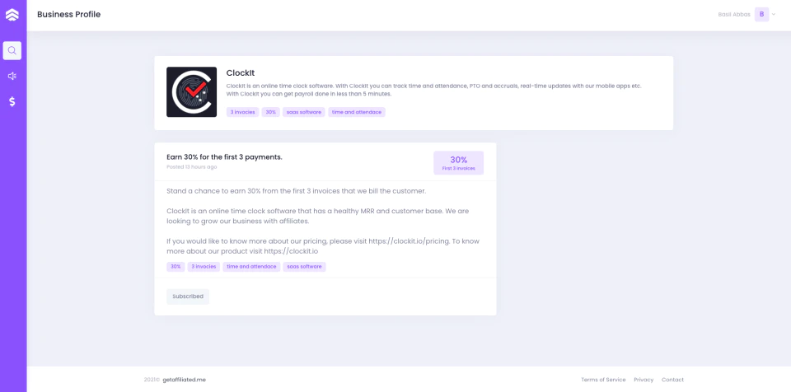
Task: Click the ClockIt logo image
Action: [x=192, y=91]
